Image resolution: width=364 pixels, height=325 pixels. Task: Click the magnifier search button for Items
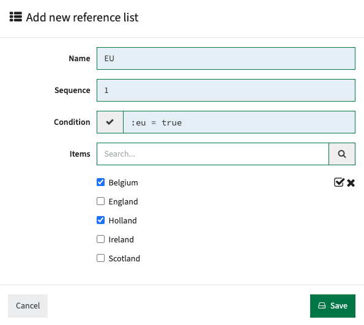(342, 154)
